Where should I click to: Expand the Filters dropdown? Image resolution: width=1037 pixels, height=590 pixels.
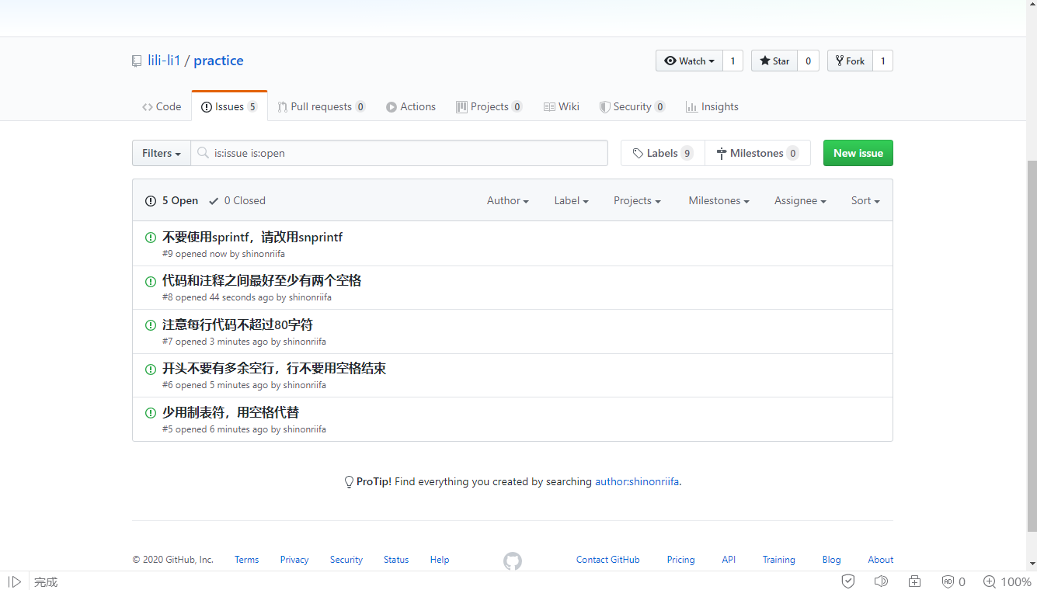[x=162, y=154]
